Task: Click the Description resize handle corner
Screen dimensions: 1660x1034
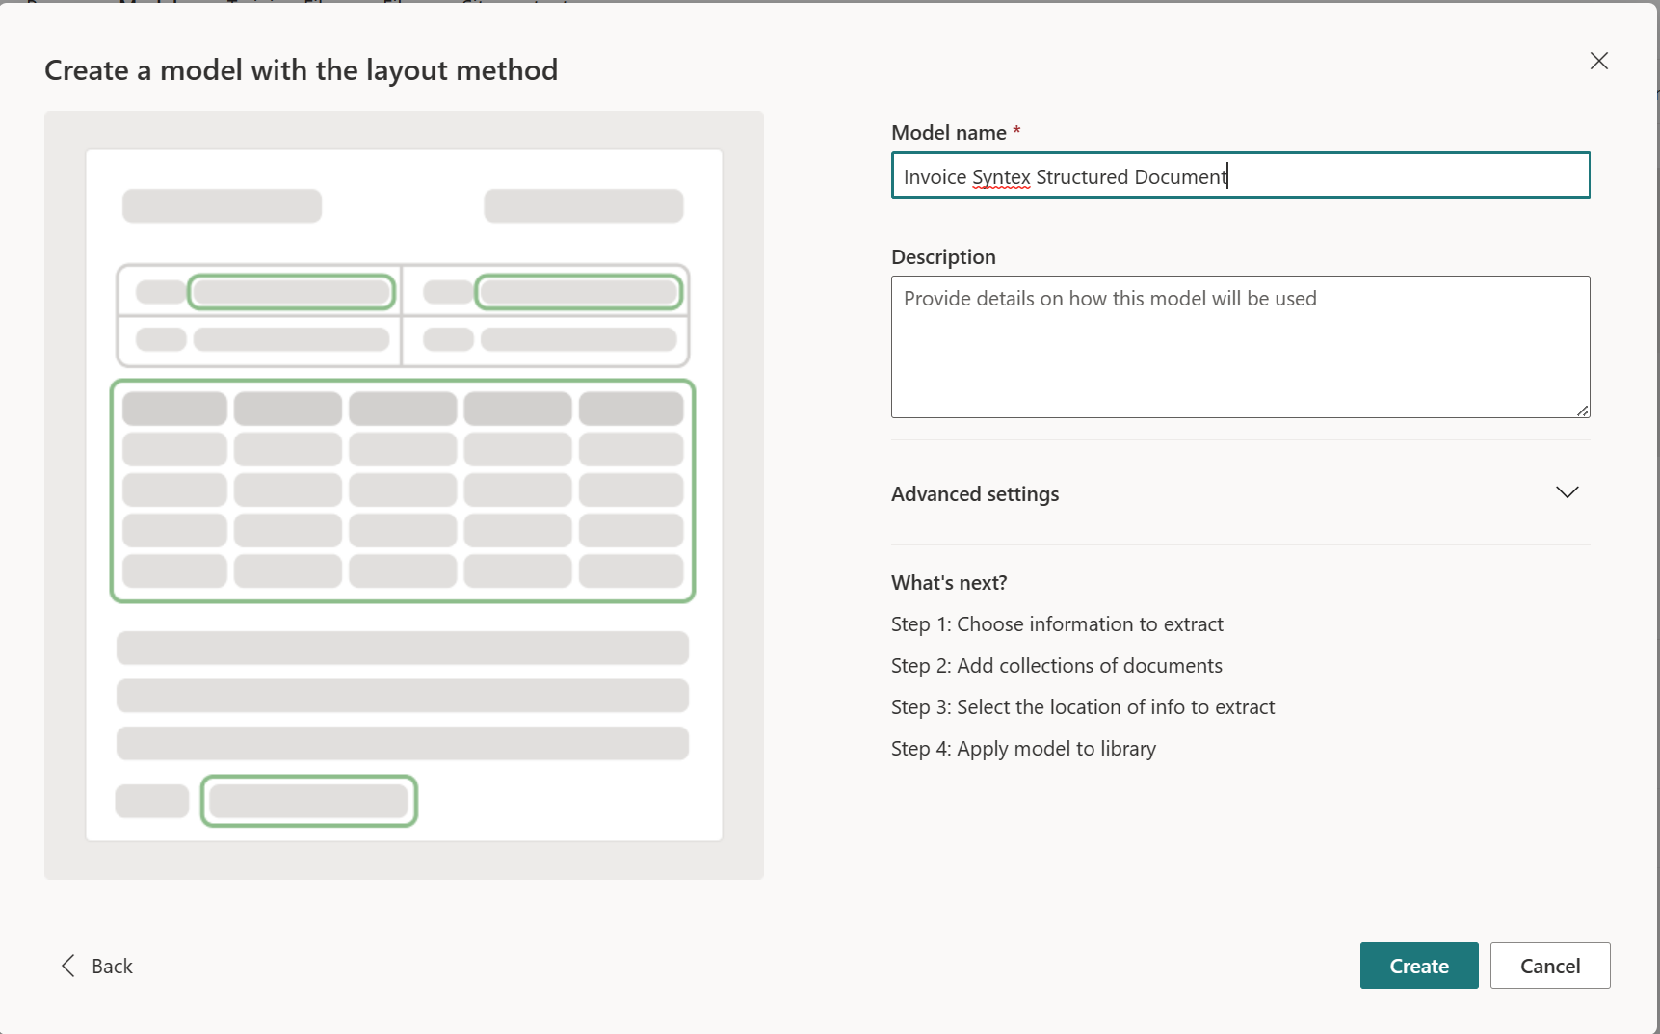Action: [x=1582, y=411]
